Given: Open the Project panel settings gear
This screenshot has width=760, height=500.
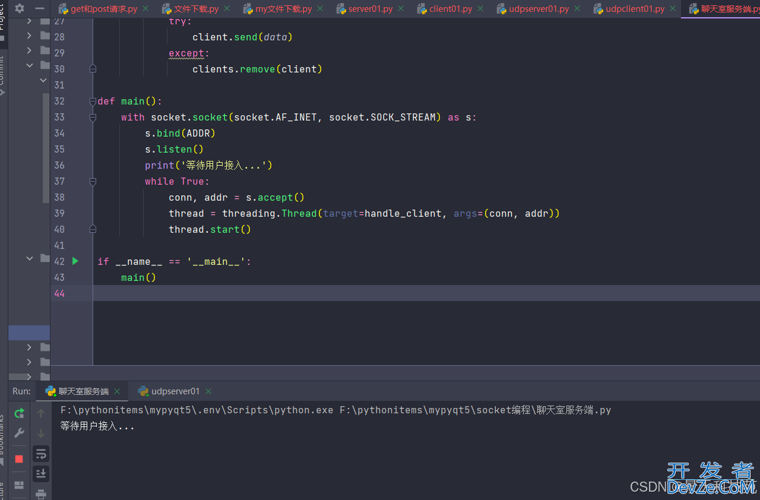Looking at the screenshot, I should [x=20, y=8].
